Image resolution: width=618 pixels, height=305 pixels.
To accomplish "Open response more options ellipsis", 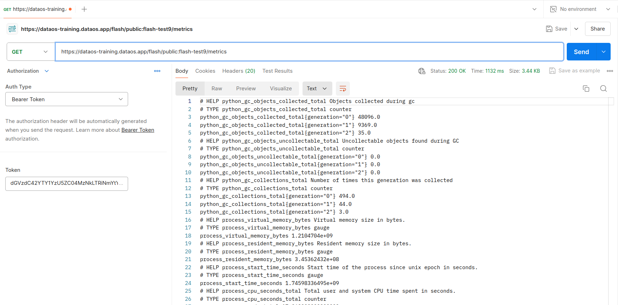I will 610,71.
